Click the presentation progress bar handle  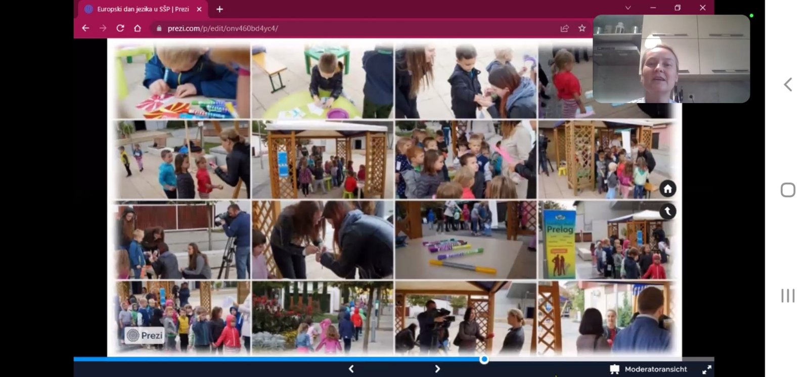click(x=484, y=359)
